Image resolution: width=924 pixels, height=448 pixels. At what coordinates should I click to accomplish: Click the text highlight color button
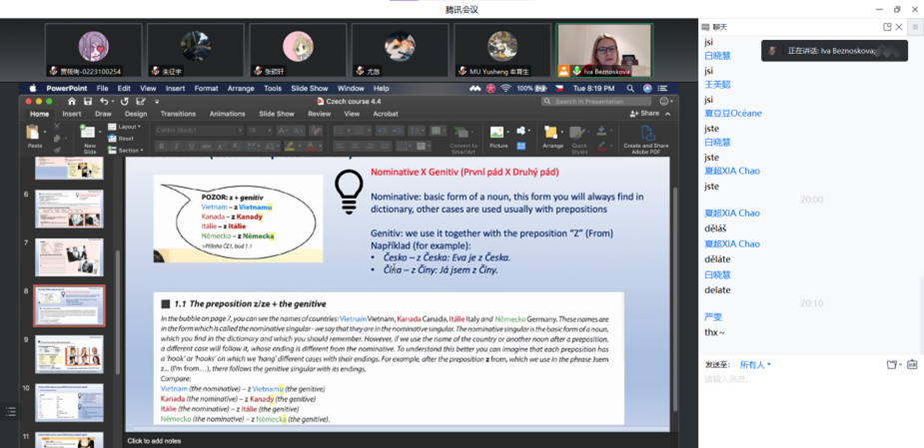(290, 146)
